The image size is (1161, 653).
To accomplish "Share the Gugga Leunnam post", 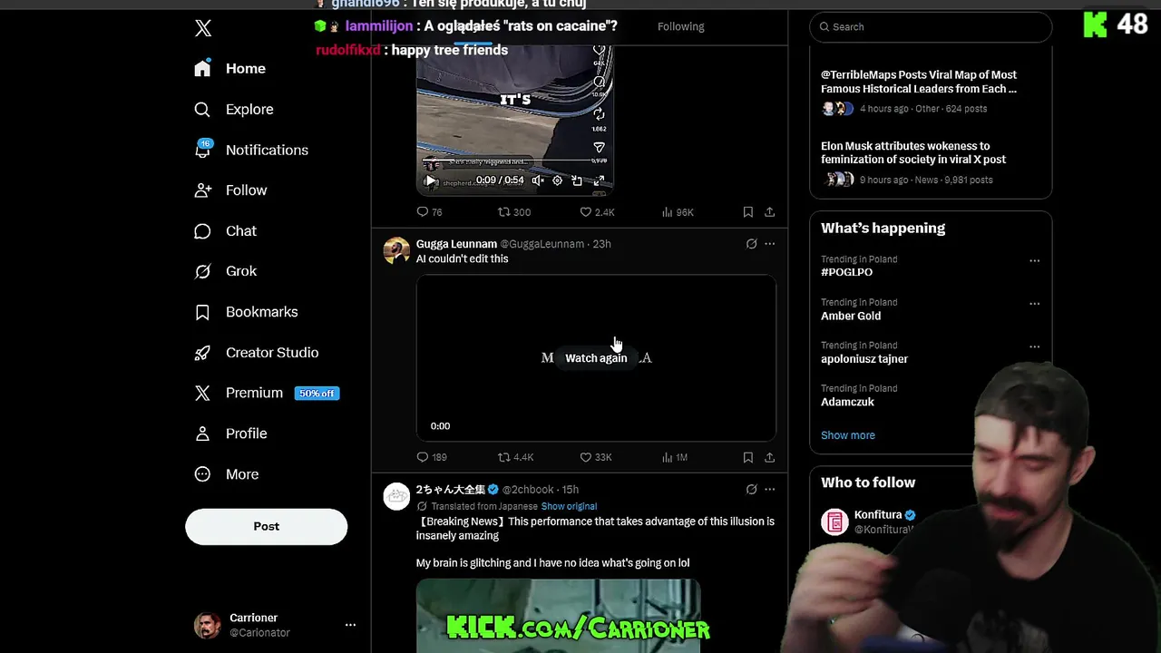I will point(769,457).
